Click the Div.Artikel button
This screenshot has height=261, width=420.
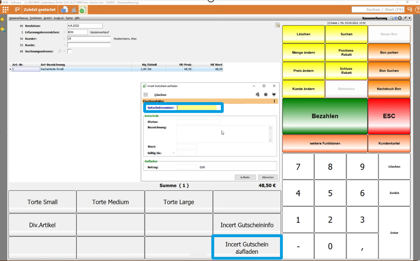(x=42, y=225)
